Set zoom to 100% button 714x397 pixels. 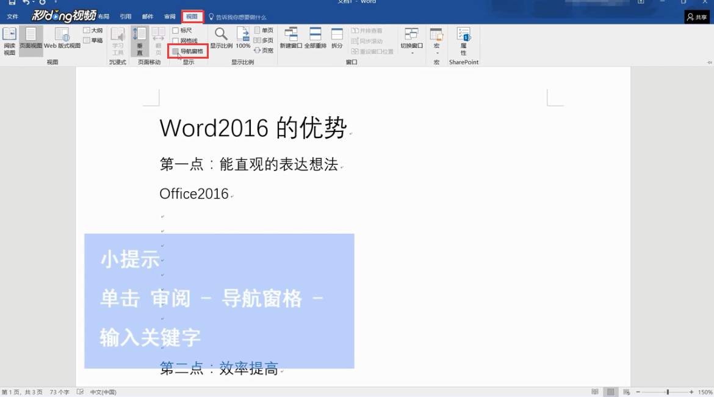(243, 38)
